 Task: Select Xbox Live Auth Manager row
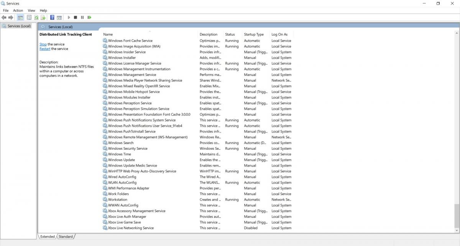pyautogui.click(x=197, y=217)
